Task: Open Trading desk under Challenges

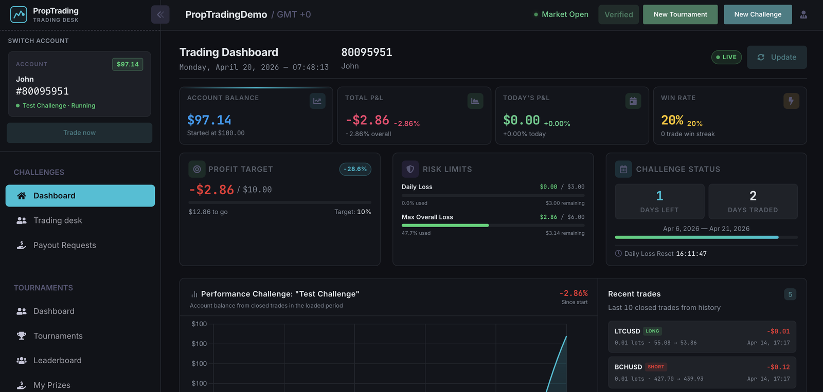Action: [58, 220]
